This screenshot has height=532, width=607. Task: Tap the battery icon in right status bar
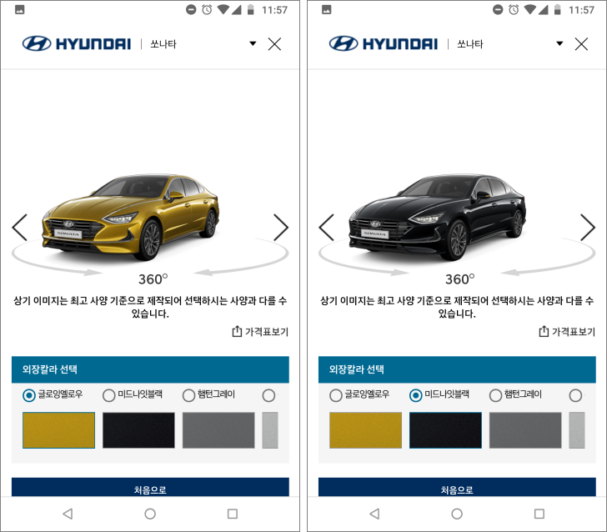pos(557,10)
